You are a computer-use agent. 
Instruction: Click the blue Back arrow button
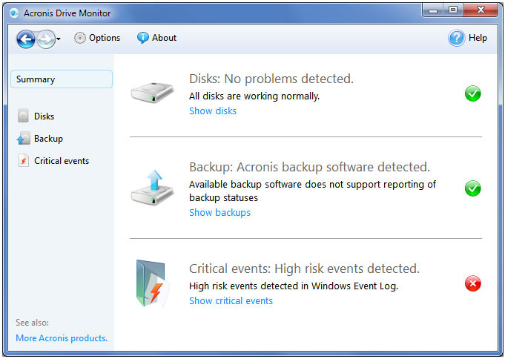(25, 39)
